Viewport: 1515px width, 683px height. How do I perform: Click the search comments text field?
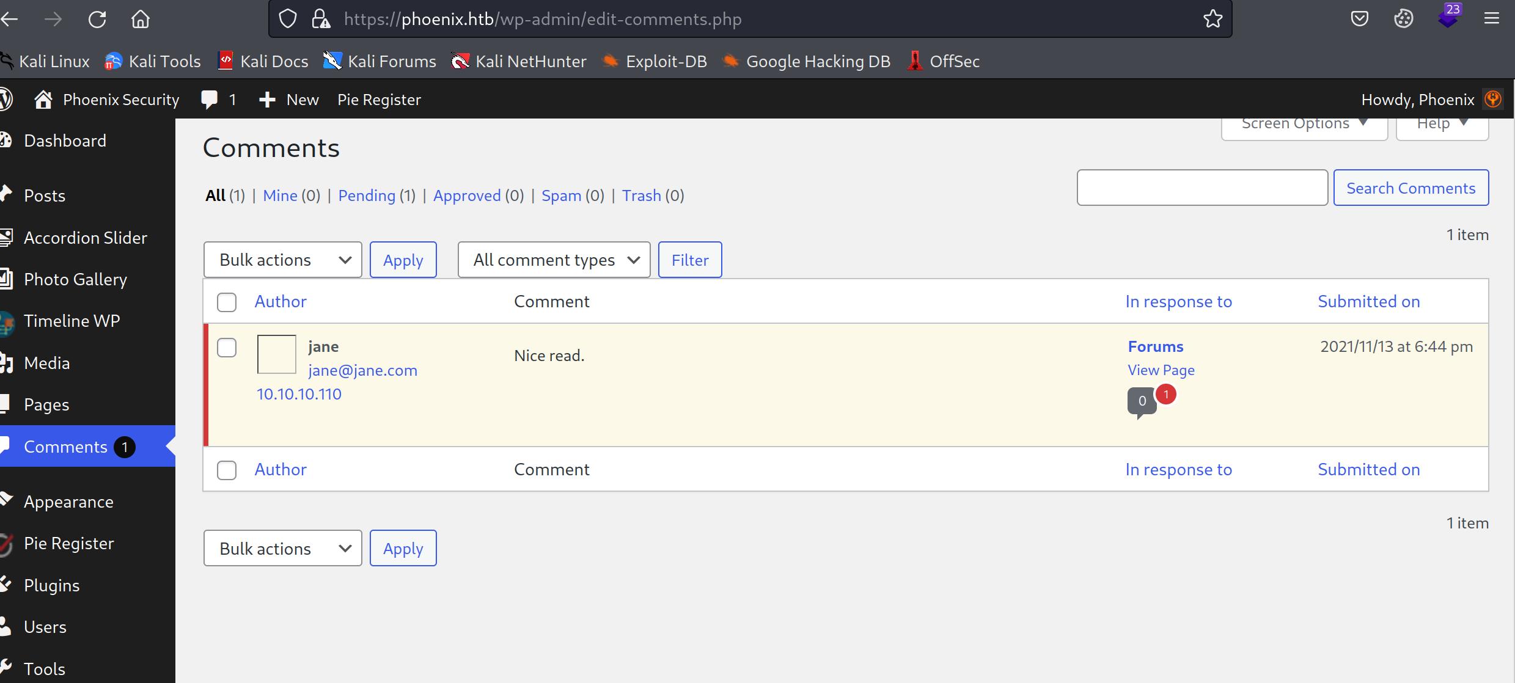coord(1201,188)
